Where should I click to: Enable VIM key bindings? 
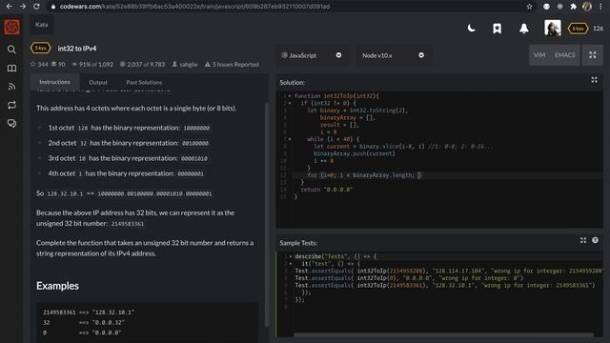point(539,55)
